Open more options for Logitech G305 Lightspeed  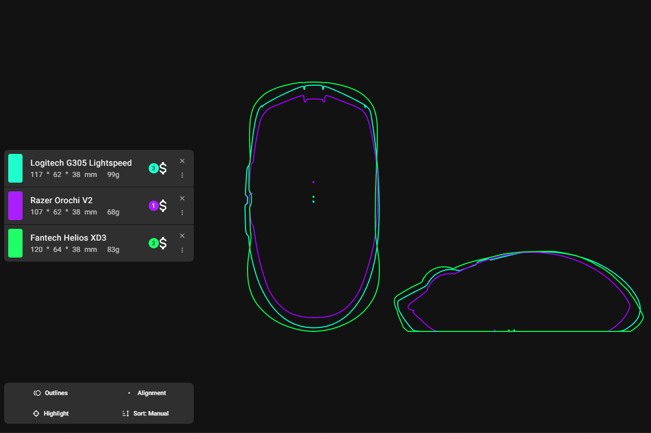182,175
